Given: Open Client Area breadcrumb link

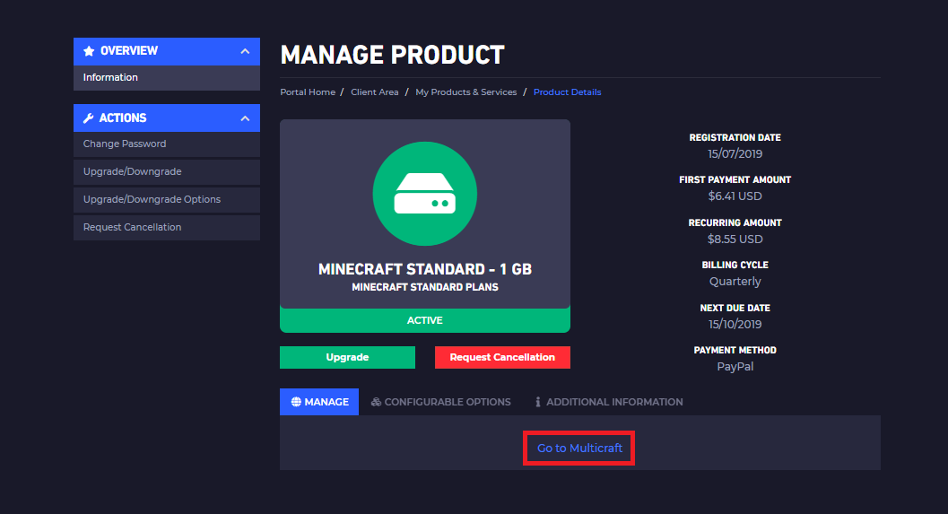Looking at the screenshot, I should (x=375, y=91).
